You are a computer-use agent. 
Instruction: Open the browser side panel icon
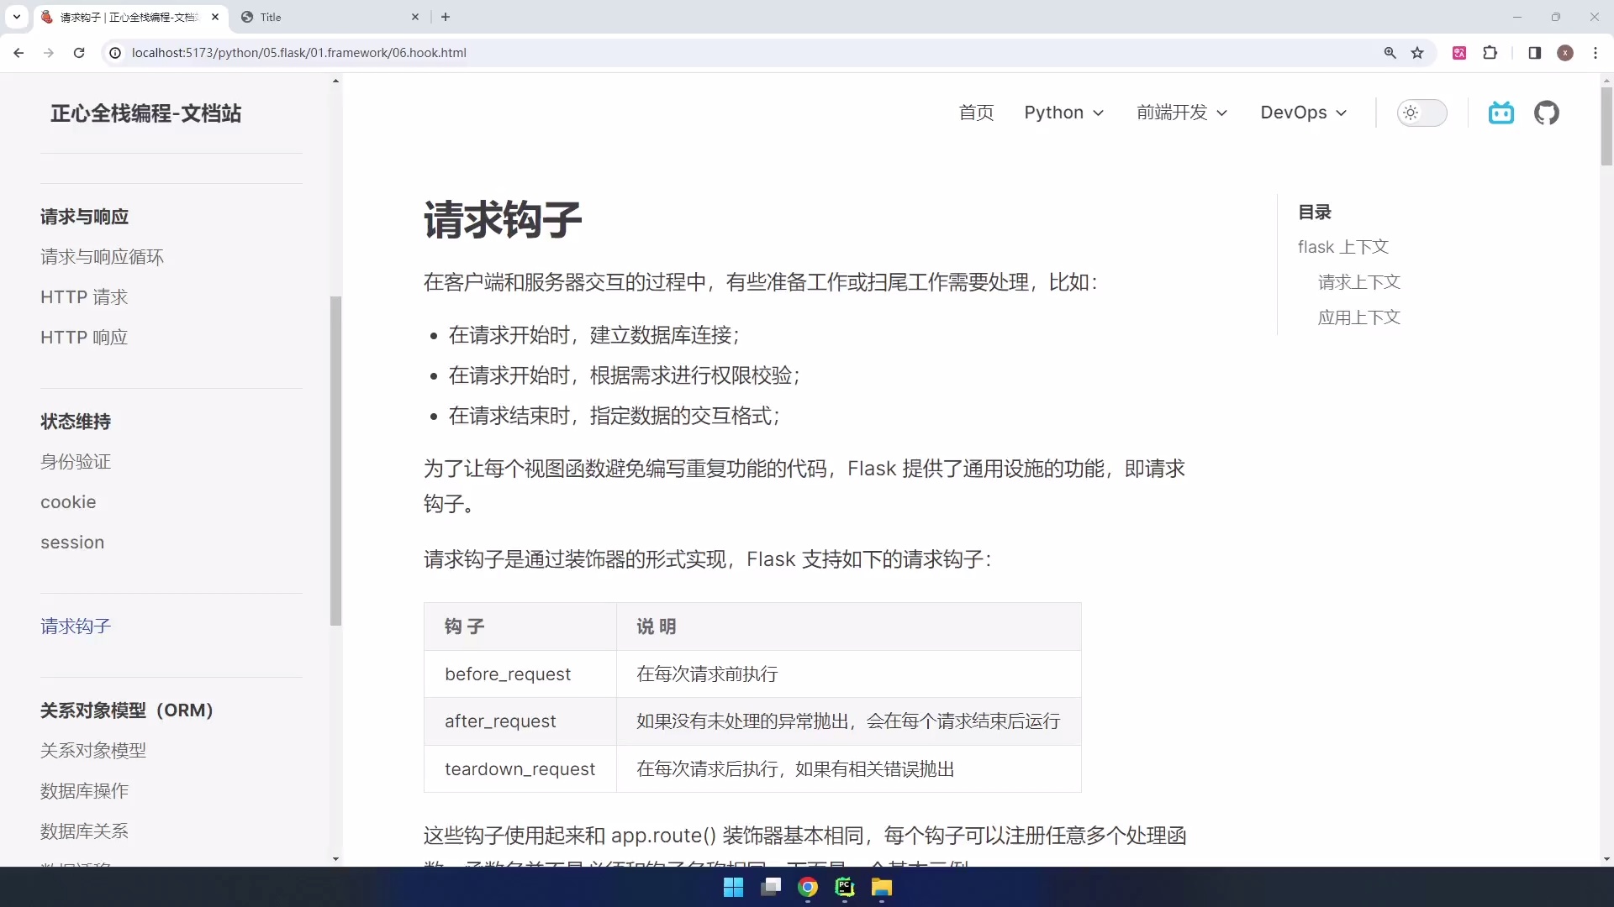click(1534, 52)
